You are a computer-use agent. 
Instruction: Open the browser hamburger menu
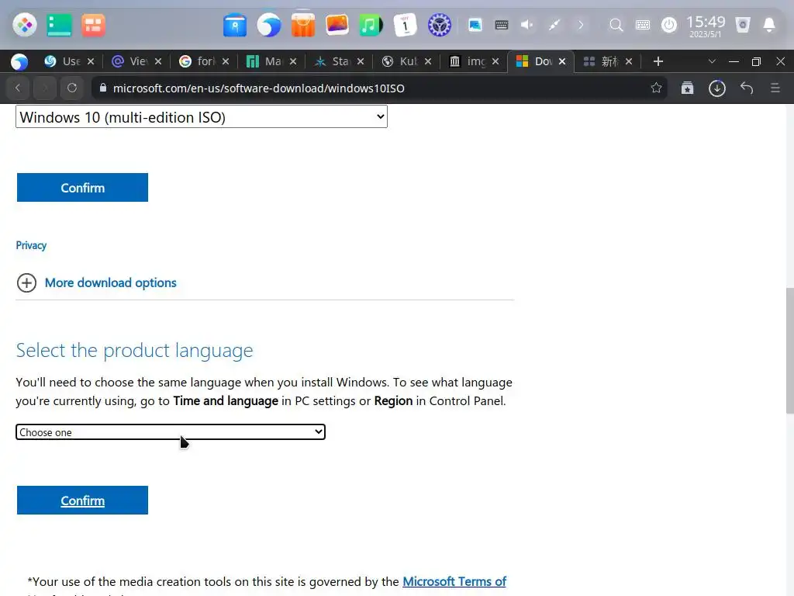click(x=775, y=88)
